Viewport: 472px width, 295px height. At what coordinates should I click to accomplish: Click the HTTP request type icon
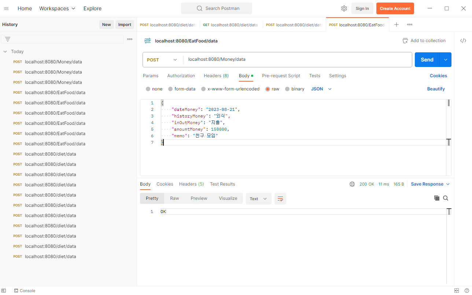[148, 41]
